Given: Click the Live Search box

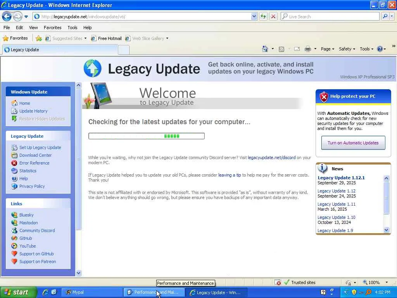Looking at the screenshot, I should 330,17.
